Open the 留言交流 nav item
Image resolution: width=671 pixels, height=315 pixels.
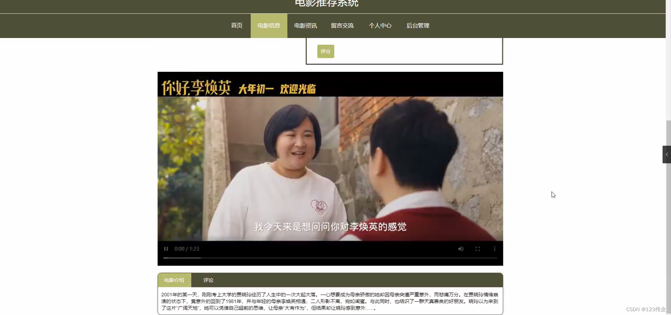click(x=342, y=26)
